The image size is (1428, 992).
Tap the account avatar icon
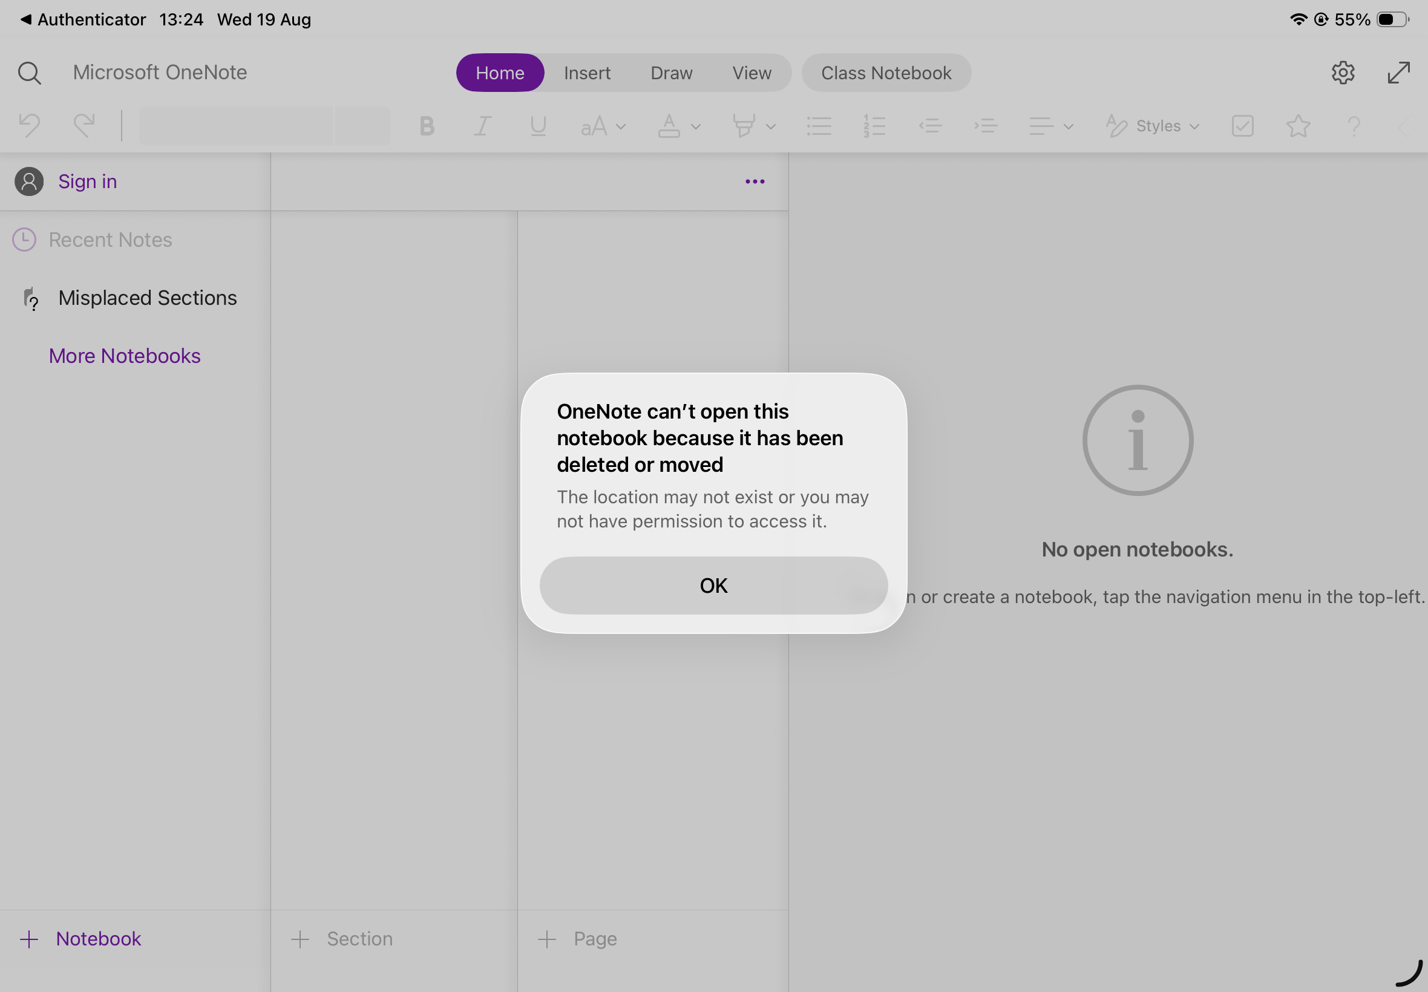point(29,181)
